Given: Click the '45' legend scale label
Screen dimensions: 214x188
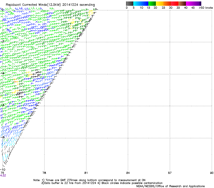Looking at the screenshot, I should [x=193, y=8].
